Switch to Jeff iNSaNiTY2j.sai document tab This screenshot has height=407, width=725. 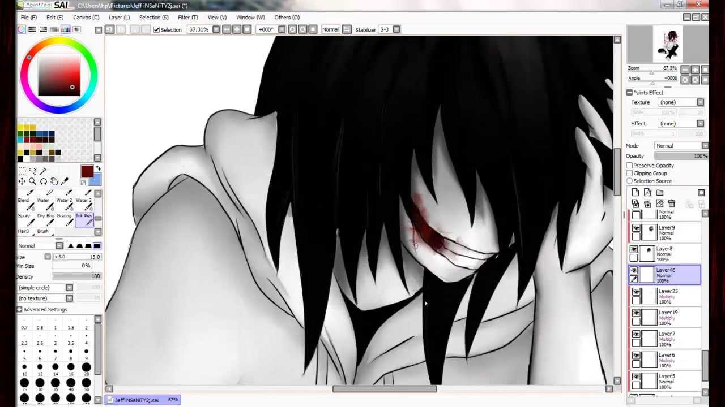[144, 400]
